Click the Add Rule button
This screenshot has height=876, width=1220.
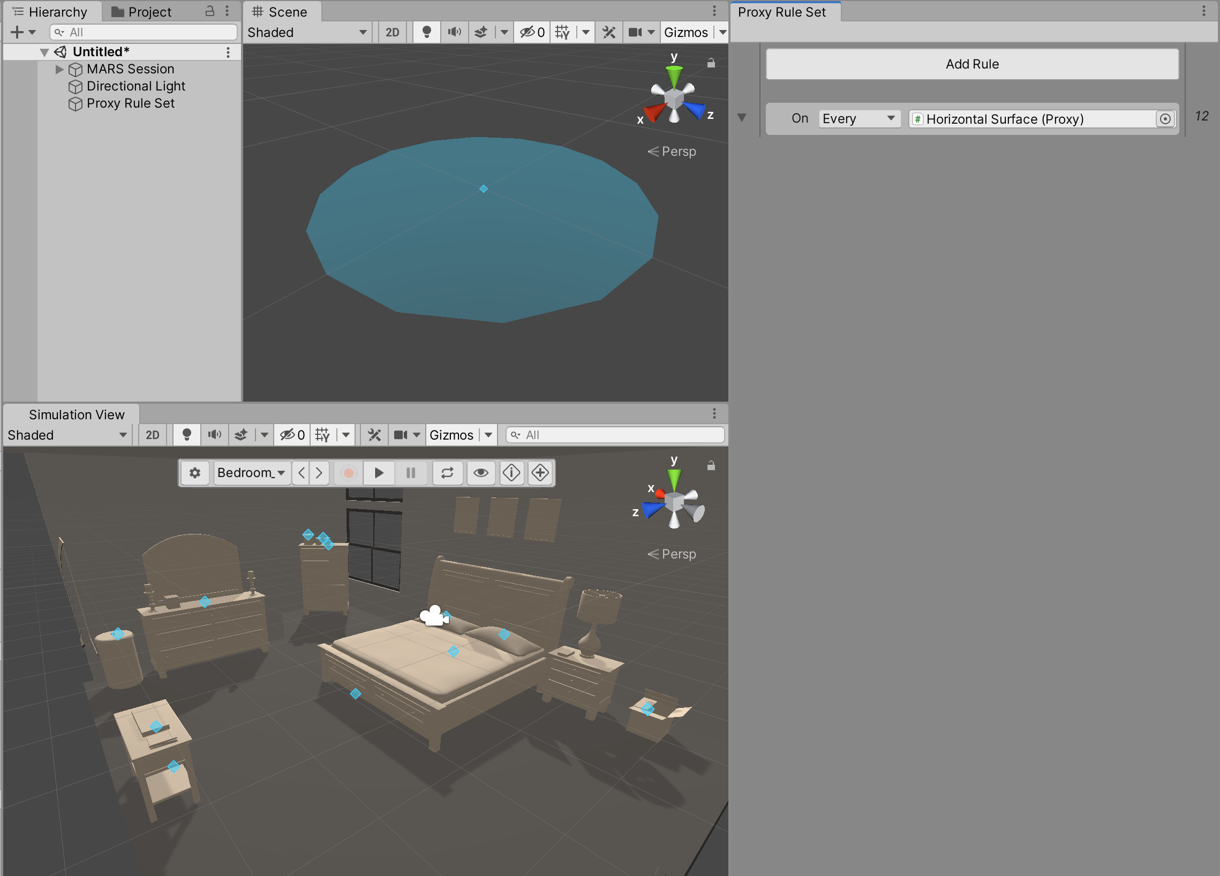point(972,64)
